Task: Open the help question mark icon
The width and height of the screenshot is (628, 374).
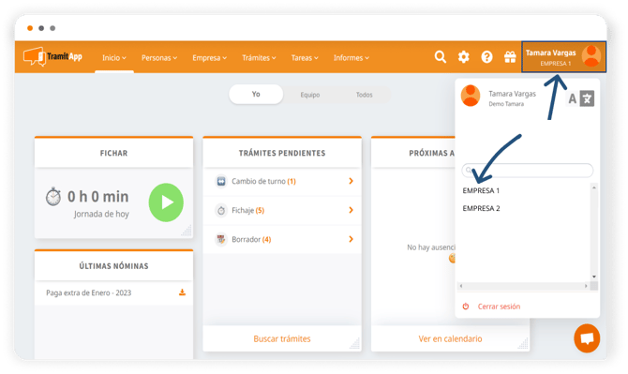Action: tap(486, 57)
